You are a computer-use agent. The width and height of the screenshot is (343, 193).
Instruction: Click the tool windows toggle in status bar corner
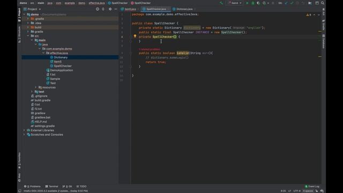click(x=20, y=191)
